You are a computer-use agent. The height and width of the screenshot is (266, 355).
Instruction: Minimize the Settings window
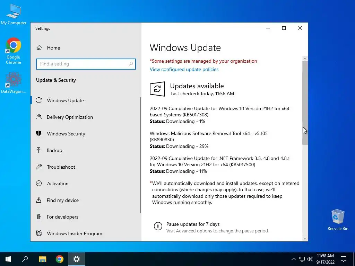tap(268, 28)
